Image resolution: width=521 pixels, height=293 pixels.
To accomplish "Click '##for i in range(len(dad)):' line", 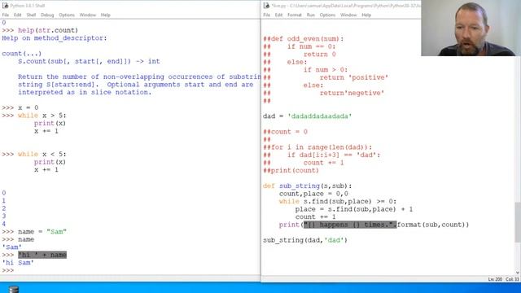I will 317,147.
